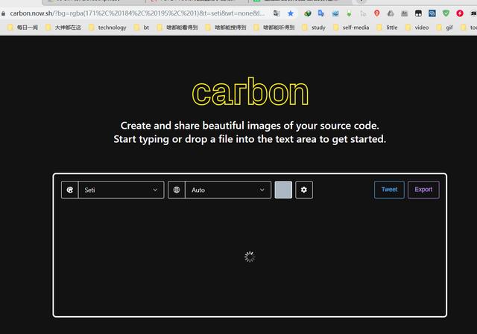477x334 pixels.
Task: Click the theme palette icon beside Seti
Action: pos(69,190)
